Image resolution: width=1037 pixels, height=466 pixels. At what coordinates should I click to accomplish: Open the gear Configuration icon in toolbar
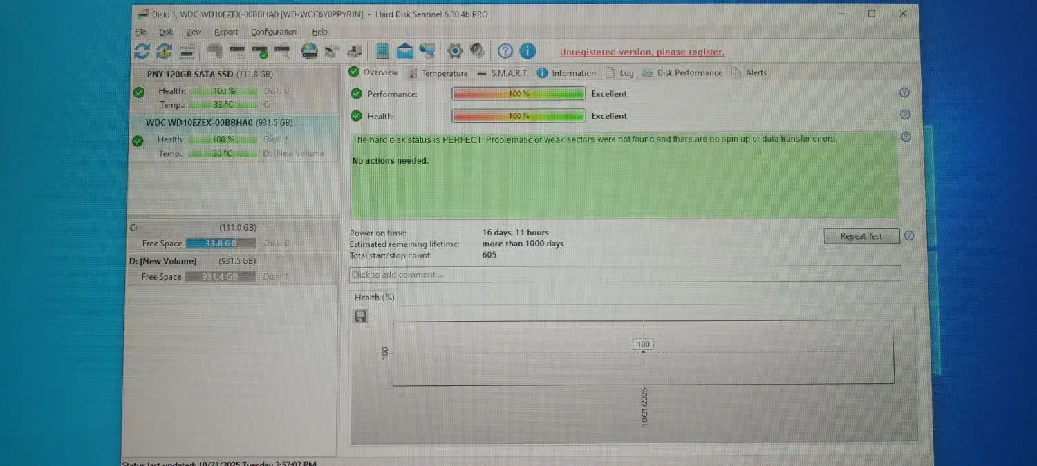(454, 51)
